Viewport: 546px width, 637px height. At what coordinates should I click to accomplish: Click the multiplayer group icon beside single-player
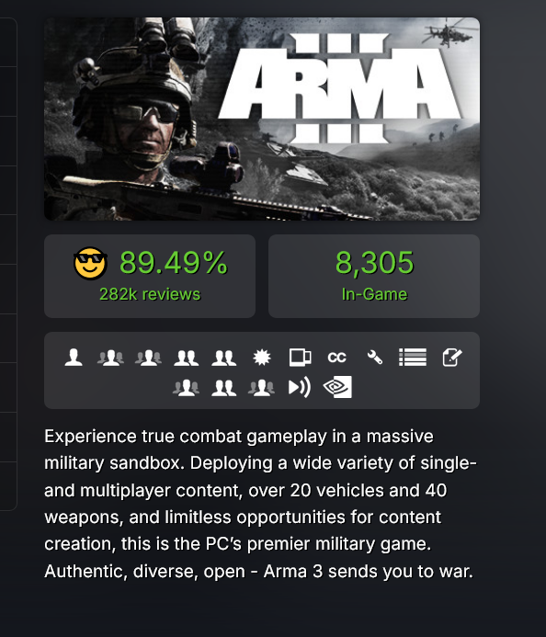click(110, 358)
